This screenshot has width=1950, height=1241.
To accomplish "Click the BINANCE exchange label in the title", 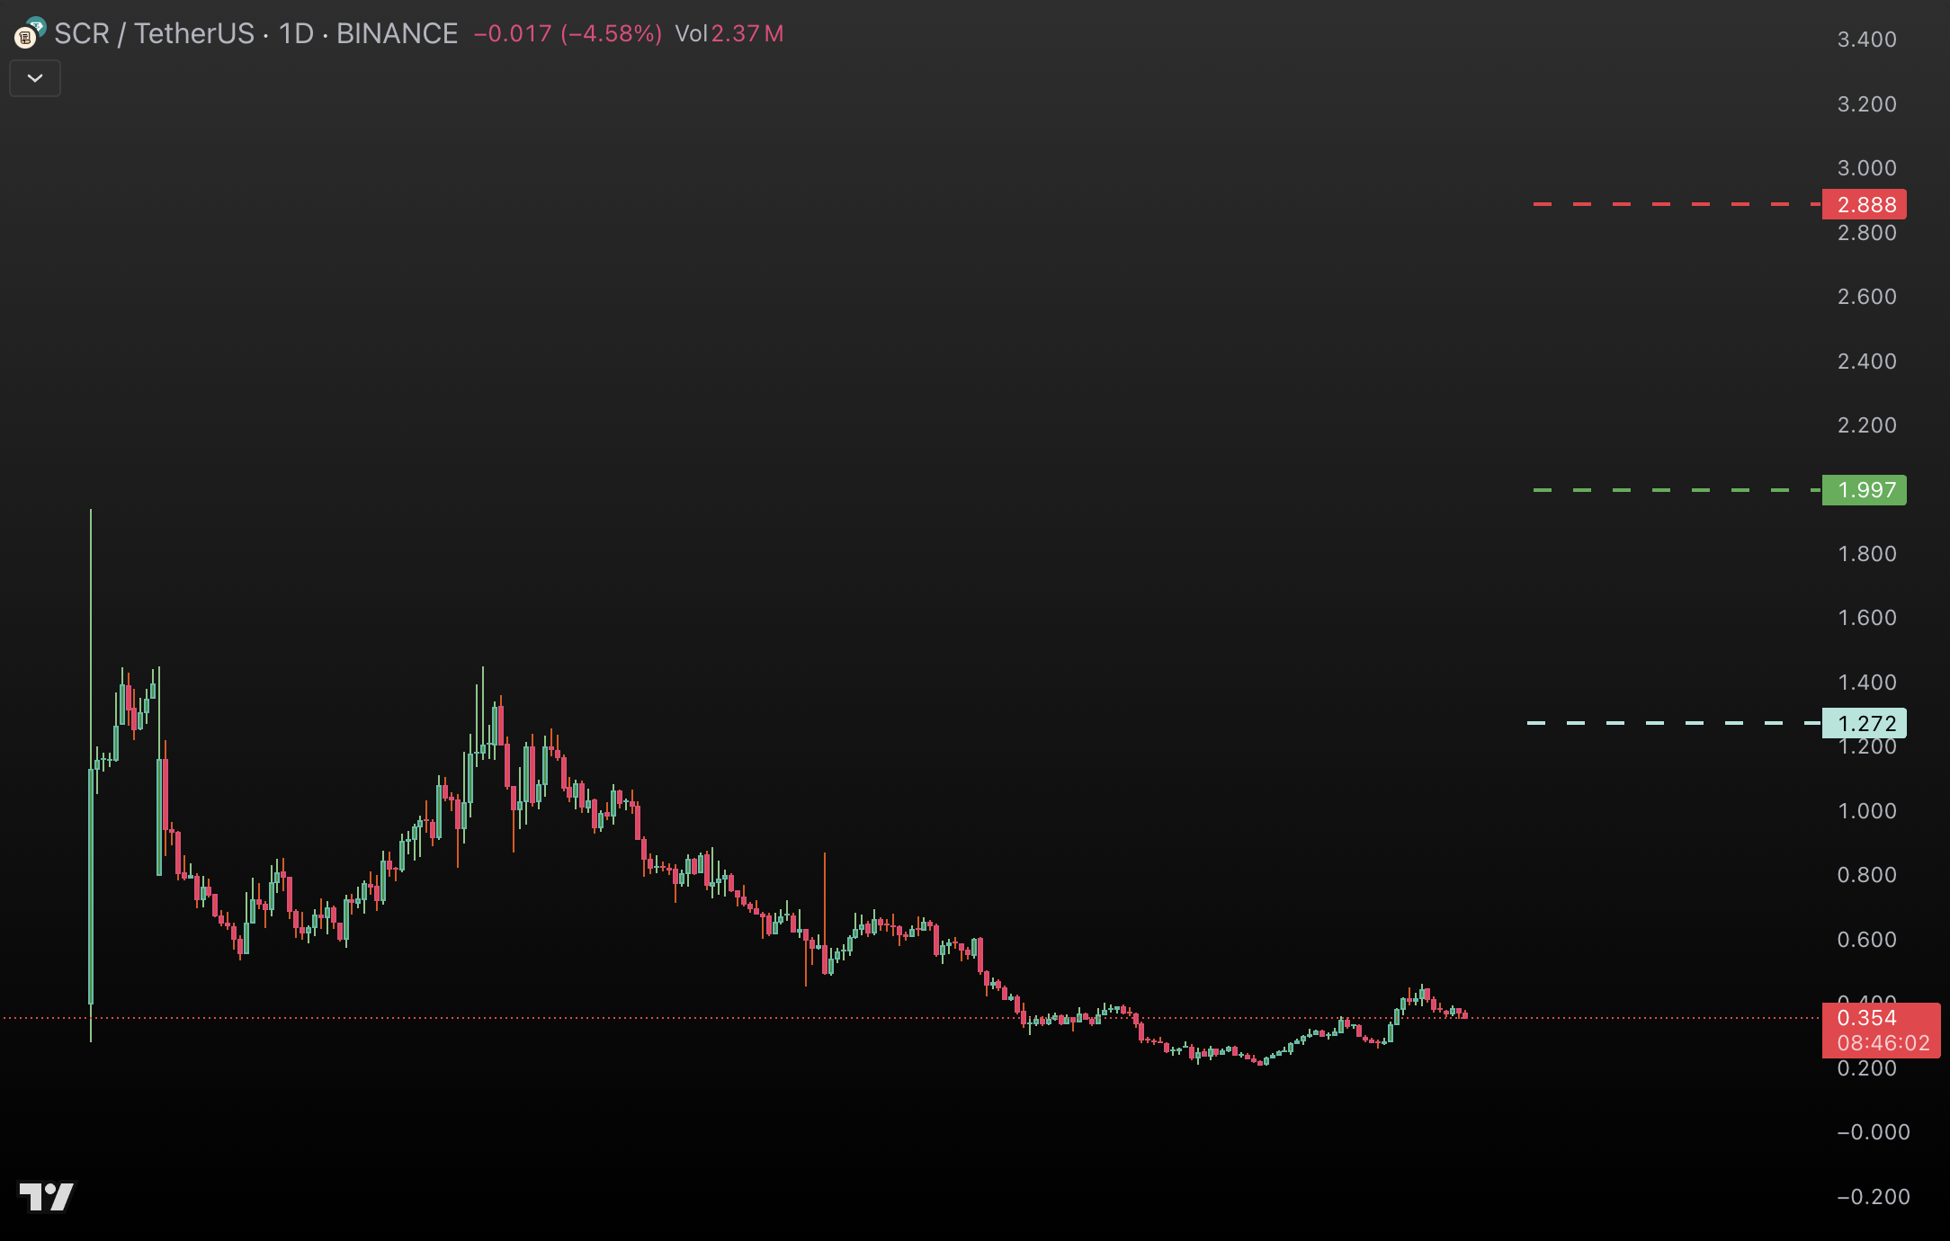I will click(x=397, y=33).
